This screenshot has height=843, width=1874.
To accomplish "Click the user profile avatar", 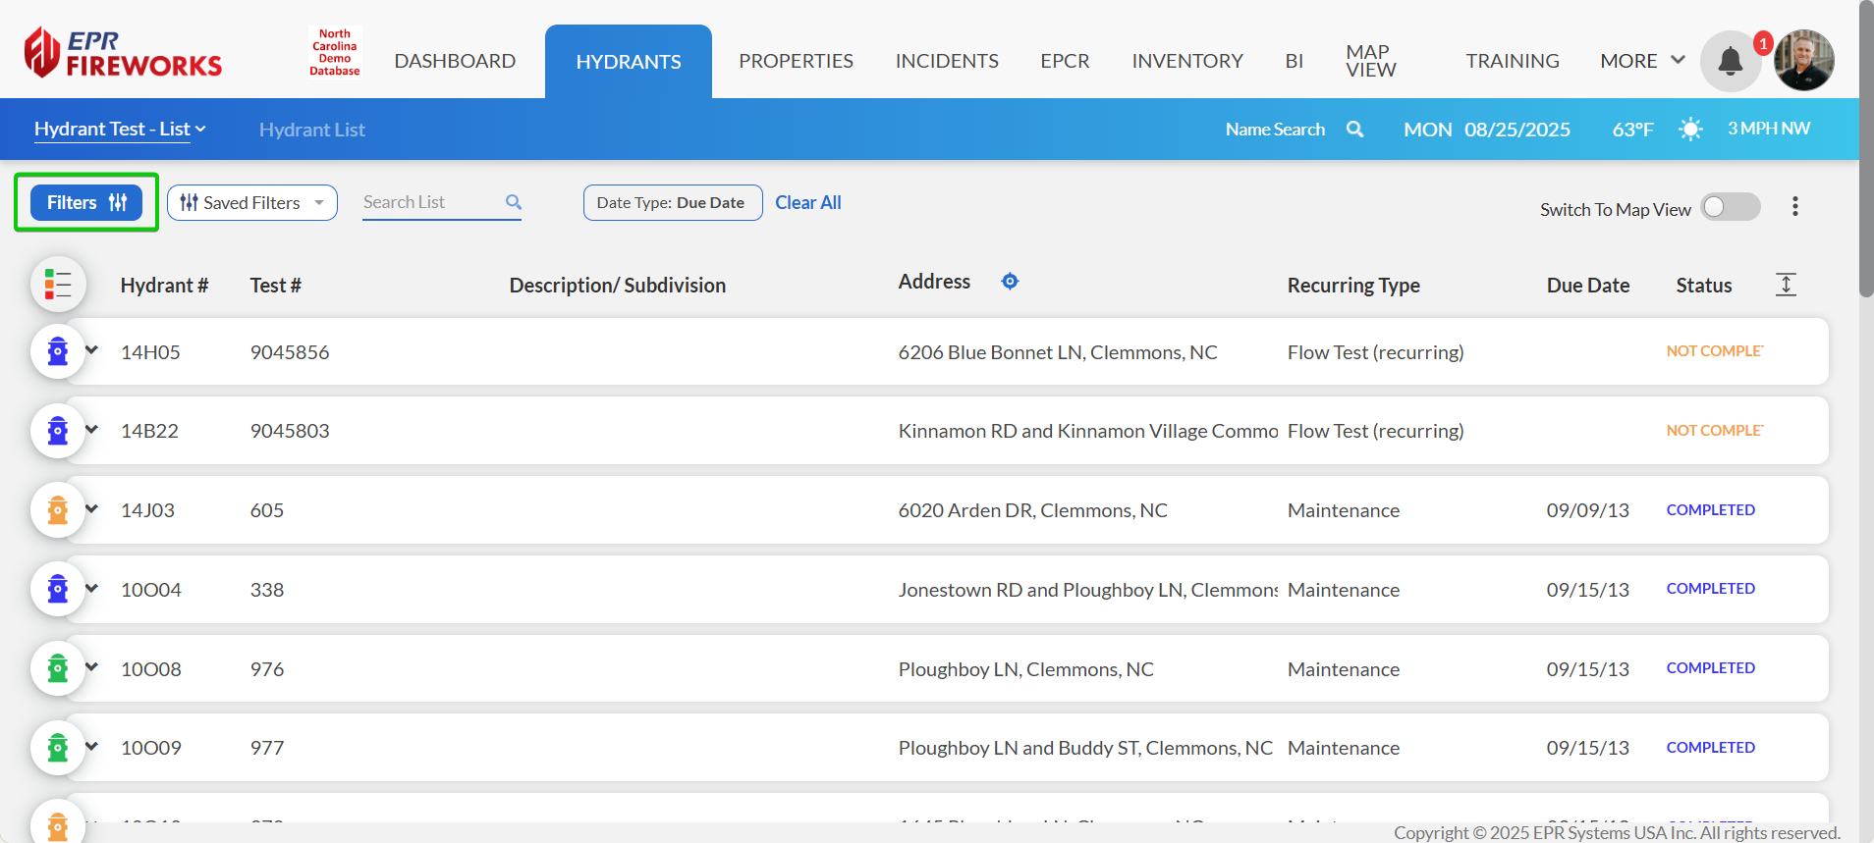I will [x=1803, y=61].
